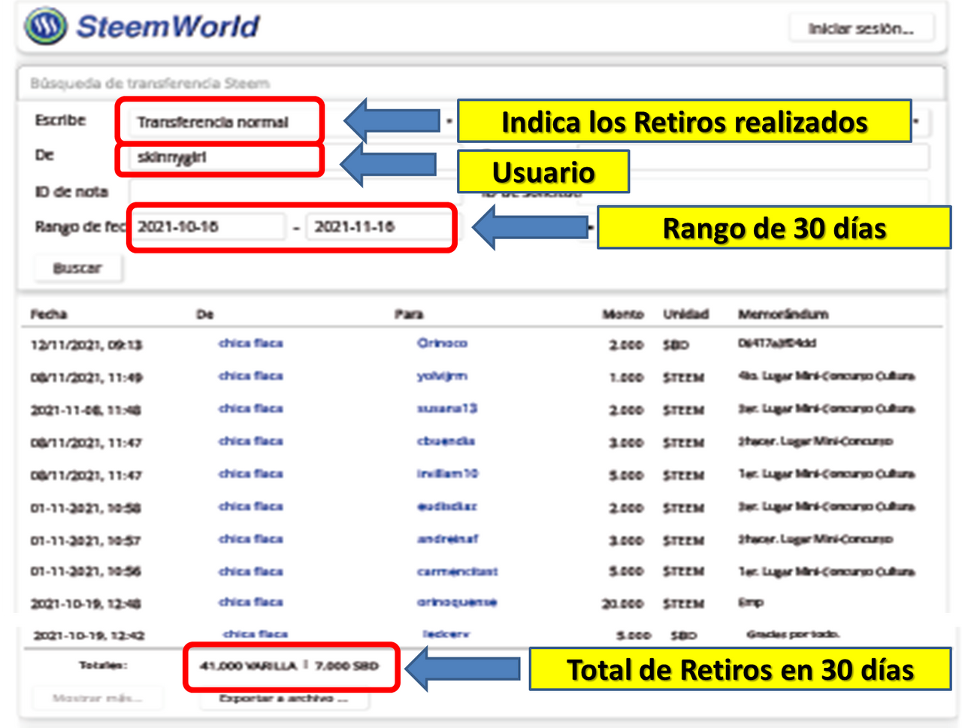Image resolution: width=962 pixels, height=728 pixels.
Task: Select the 1.000 amount in yolvijrm row
Action: point(627,378)
